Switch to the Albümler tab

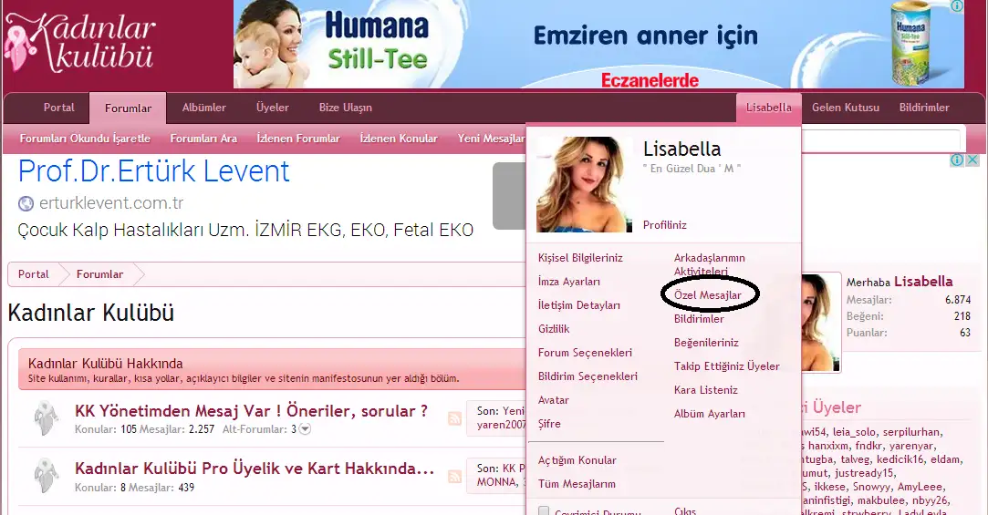coord(203,108)
